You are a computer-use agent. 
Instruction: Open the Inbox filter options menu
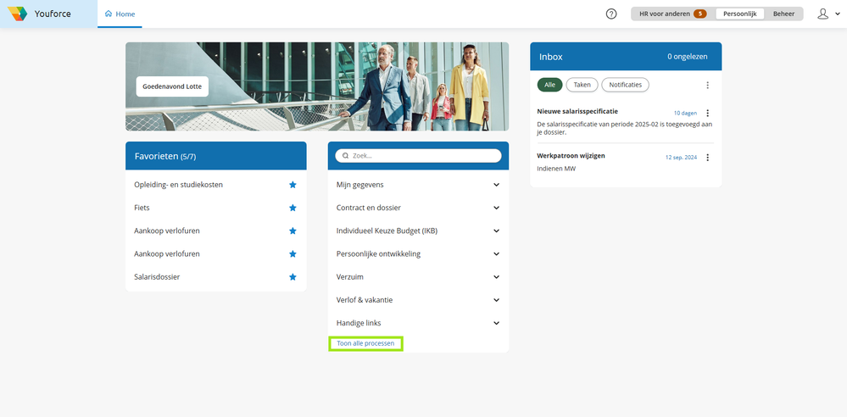click(x=708, y=86)
